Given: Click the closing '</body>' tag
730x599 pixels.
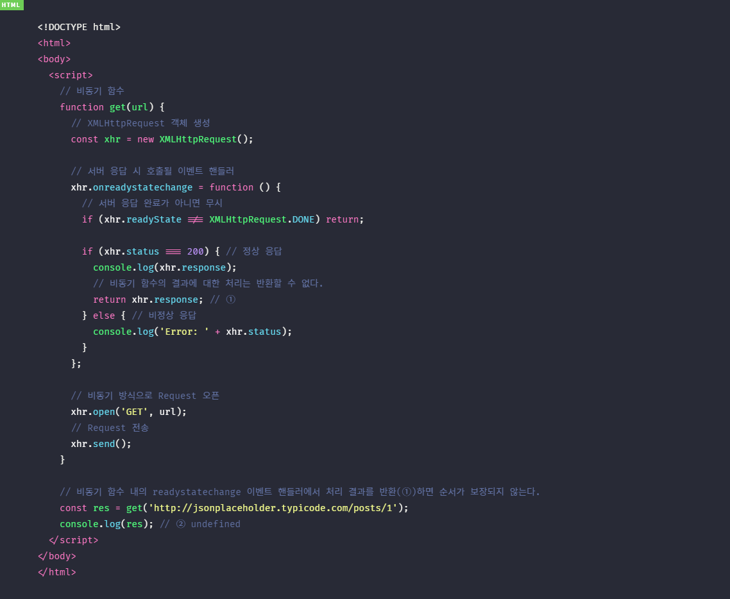Looking at the screenshot, I should tap(57, 556).
